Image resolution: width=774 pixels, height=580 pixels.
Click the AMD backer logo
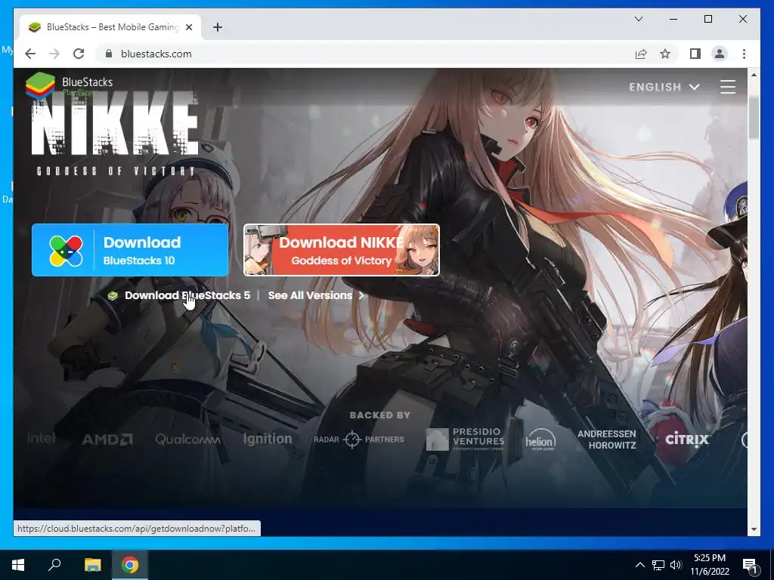click(x=107, y=440)
